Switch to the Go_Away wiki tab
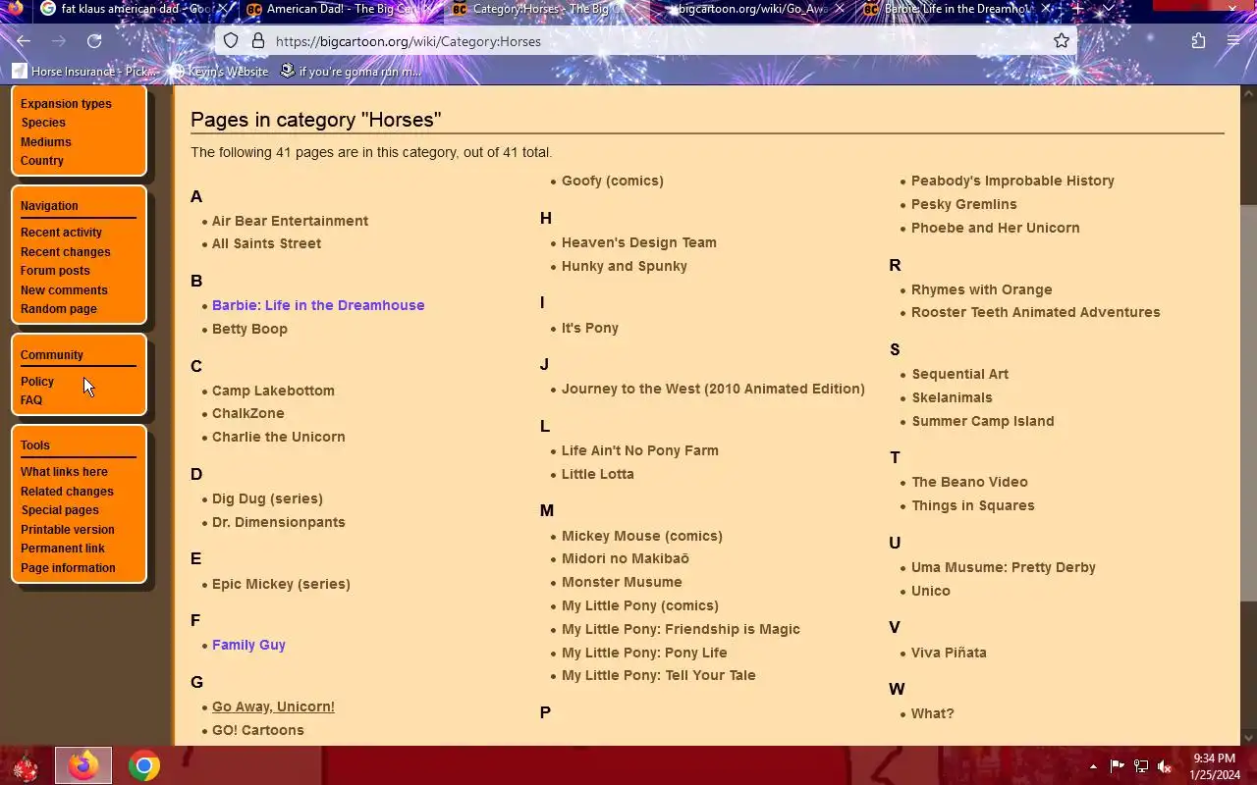The height and width of the screenshot is (785, 1257). [751, 9]
